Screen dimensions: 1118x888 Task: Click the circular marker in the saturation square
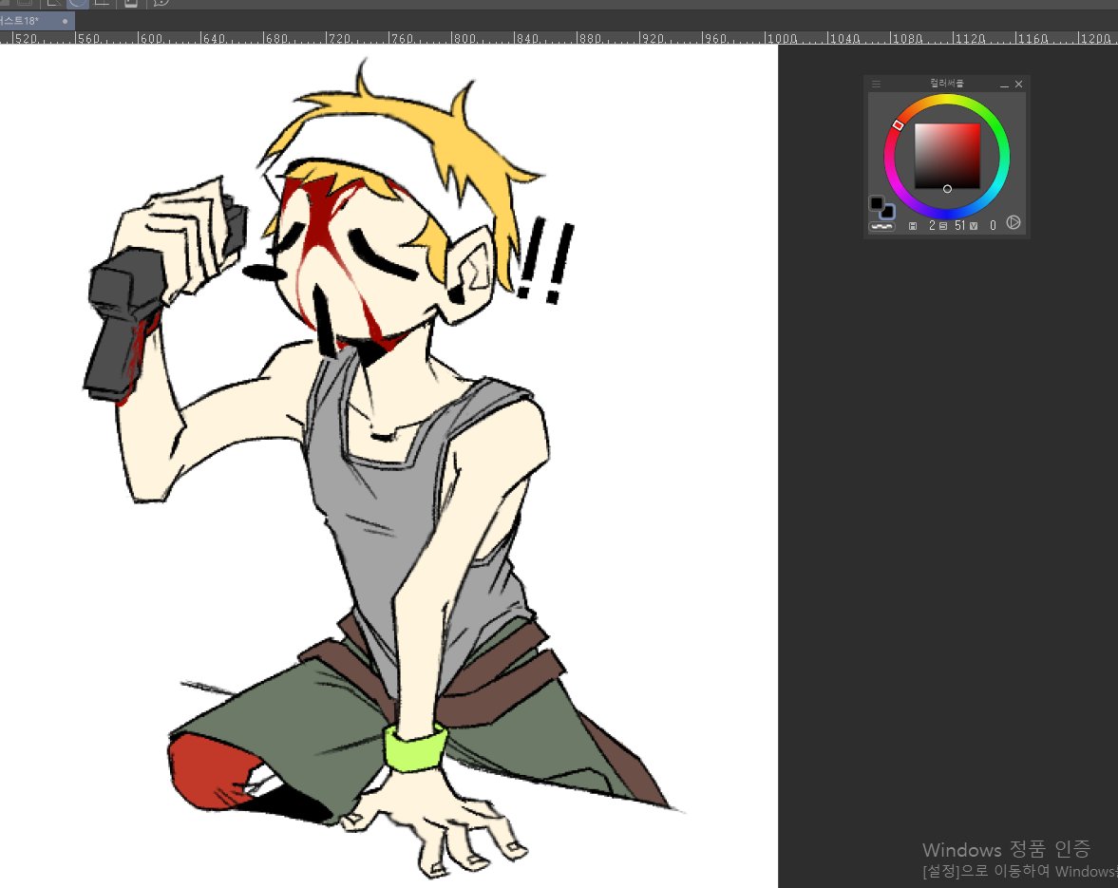947,189
